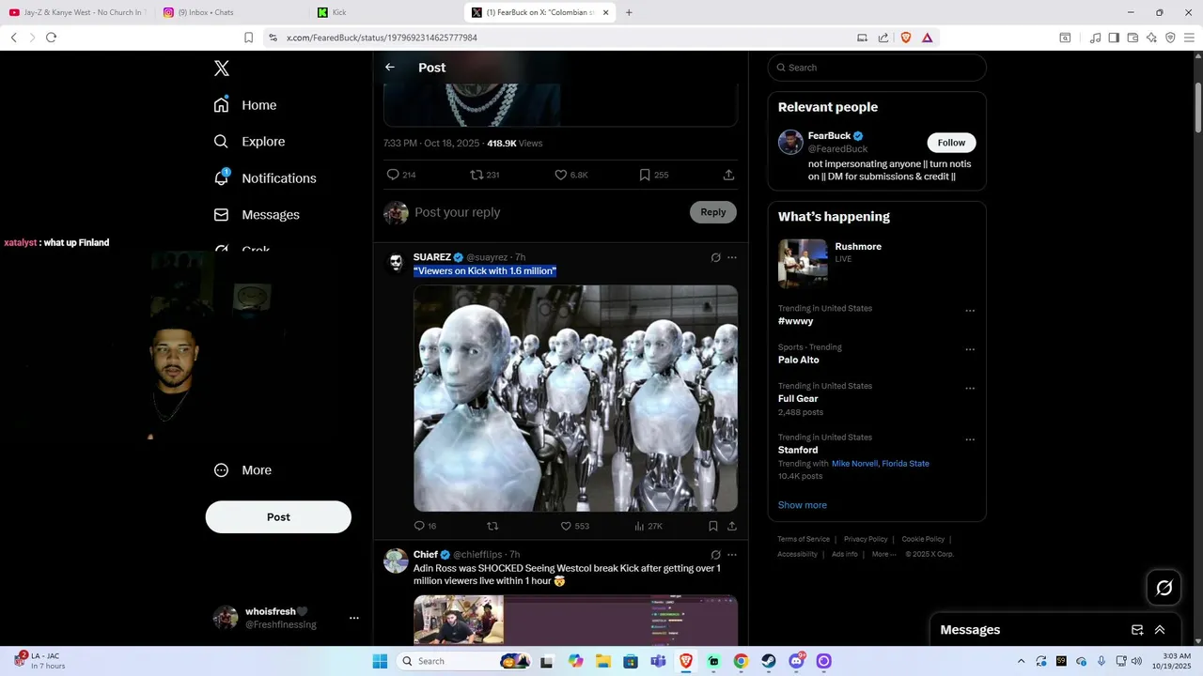
Task: Share the main post
Action: 728,175
